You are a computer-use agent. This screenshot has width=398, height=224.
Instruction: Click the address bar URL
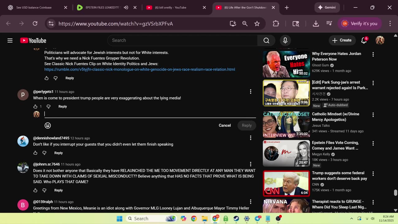click(x=116, y=24)
